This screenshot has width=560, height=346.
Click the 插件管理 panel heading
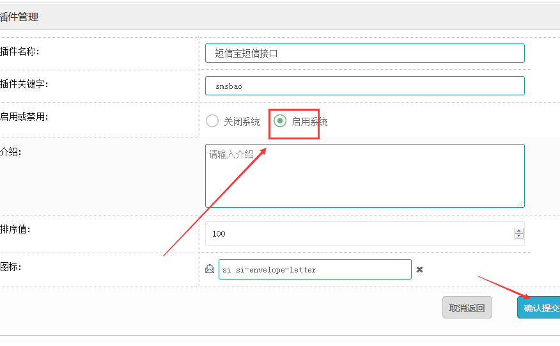19,17
